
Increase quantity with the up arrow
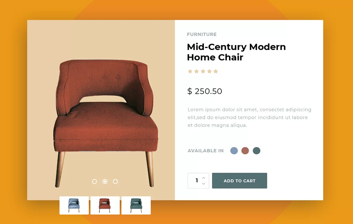click(x=203, y=178)
